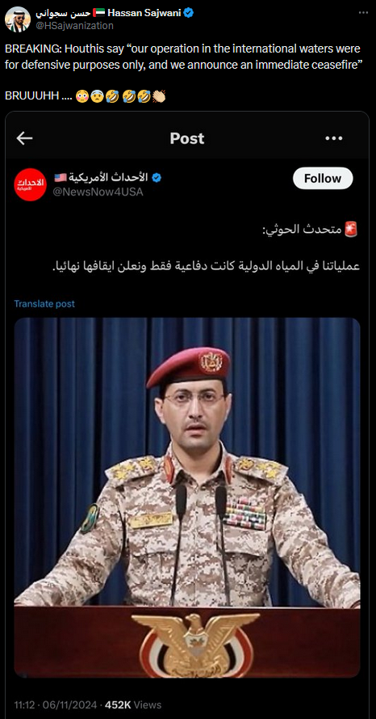The image size is (376, 719).
Task: Click Hassan Sajwani's blue verified badge
Action: pyautogui.click(x=189, y=13)
